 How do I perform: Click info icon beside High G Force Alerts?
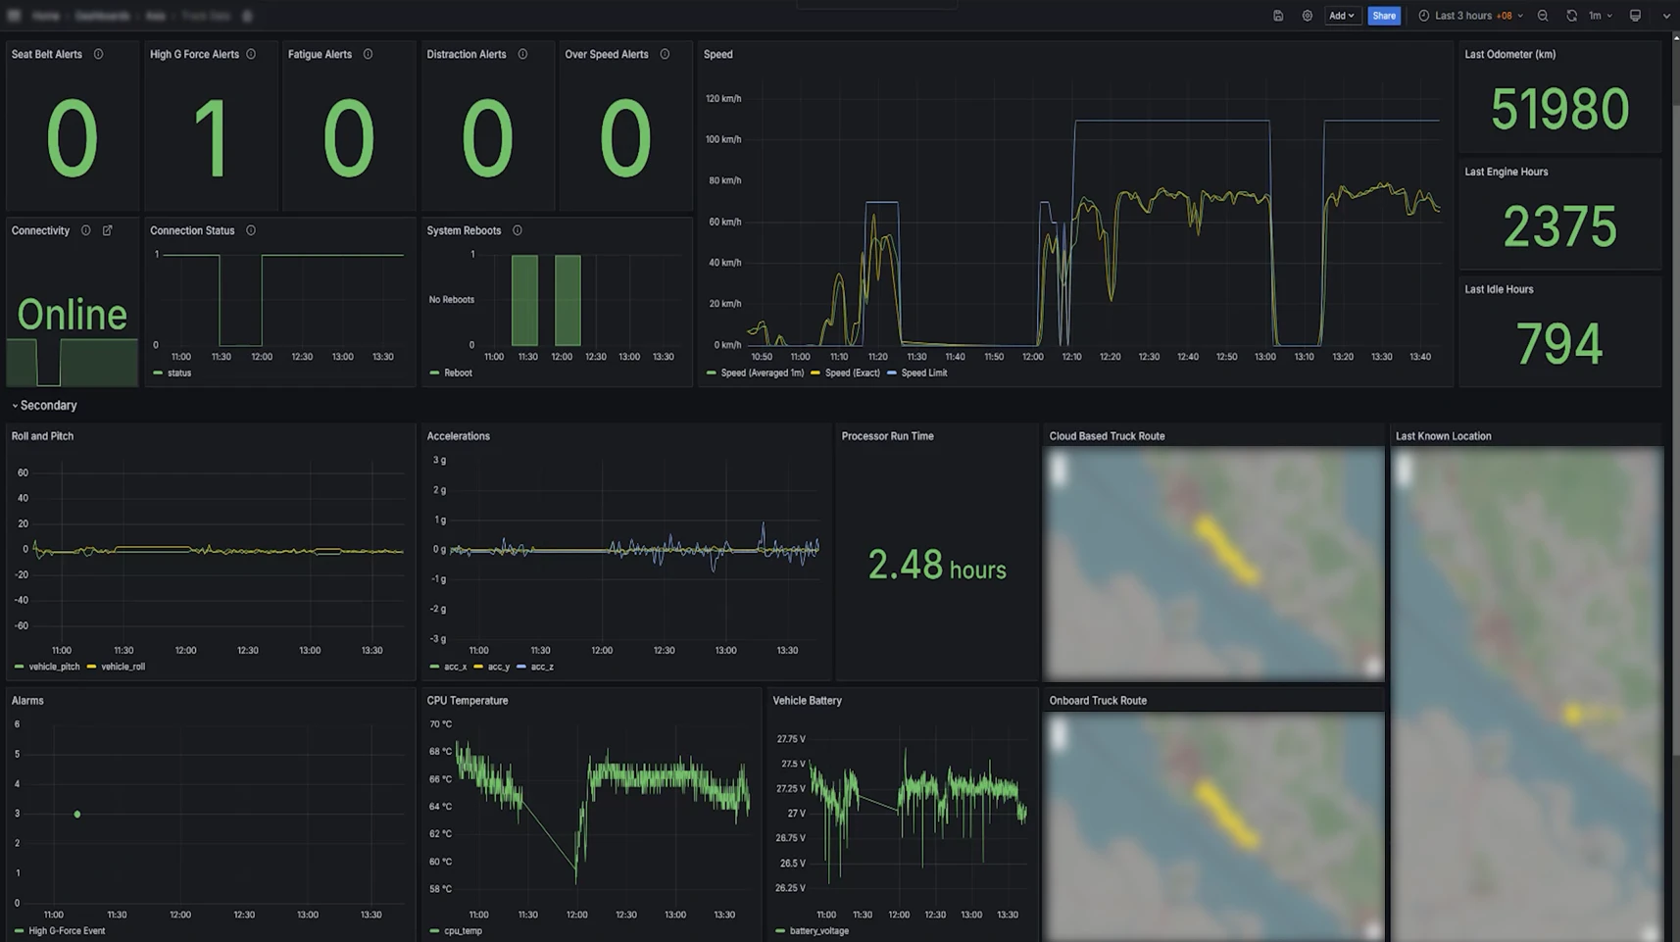251,54
